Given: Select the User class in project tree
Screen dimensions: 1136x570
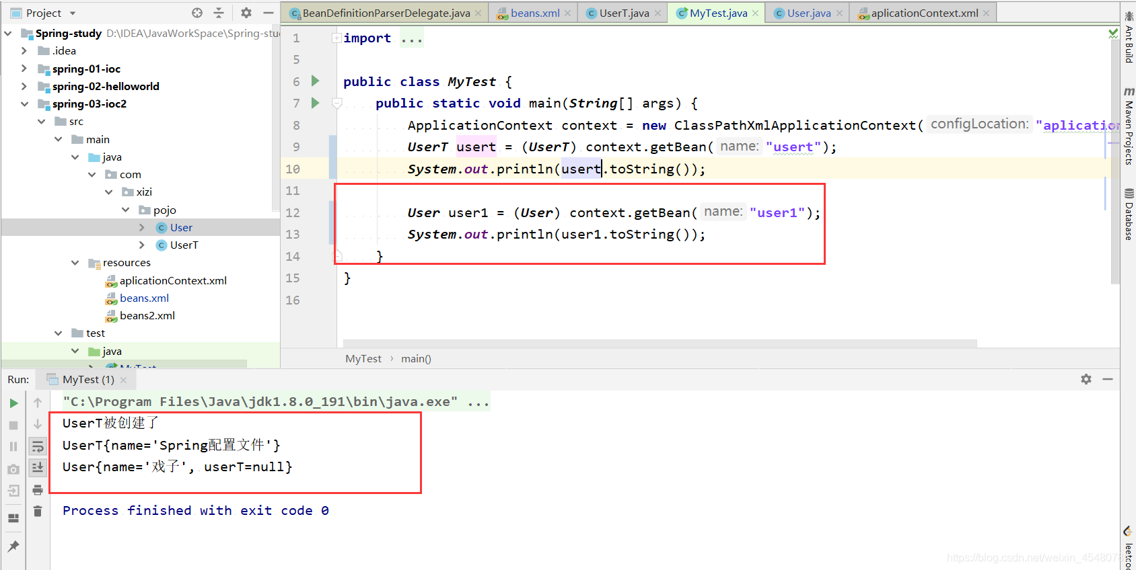Looking at the screenshot, I should tap(181, 227).
